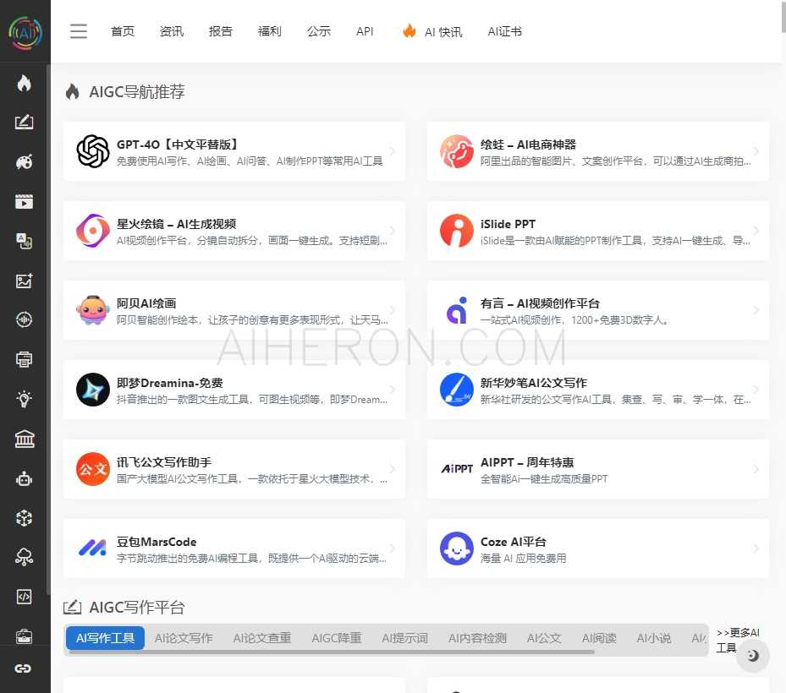The image size is (786, 693).
Task: Switch to the AI小说 tab
Action: [x=654, y=638]
